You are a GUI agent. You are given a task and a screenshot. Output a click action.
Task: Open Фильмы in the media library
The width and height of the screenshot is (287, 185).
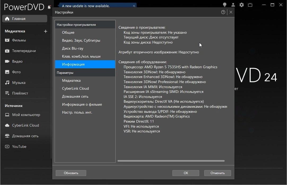pyautogui.click(x=19, y=40)
